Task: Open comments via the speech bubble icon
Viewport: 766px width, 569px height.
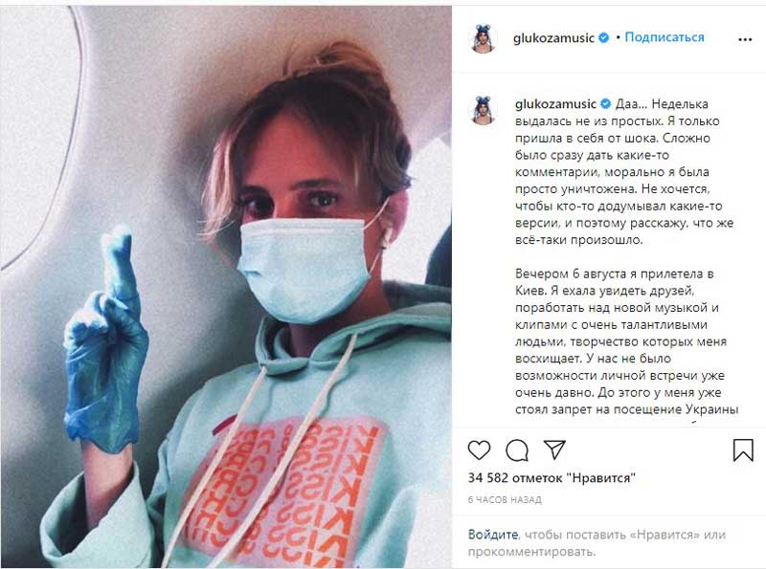Action: pyautogui.click(x=517, y=449)
